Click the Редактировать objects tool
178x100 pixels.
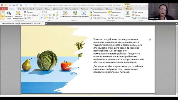(65, 14)
